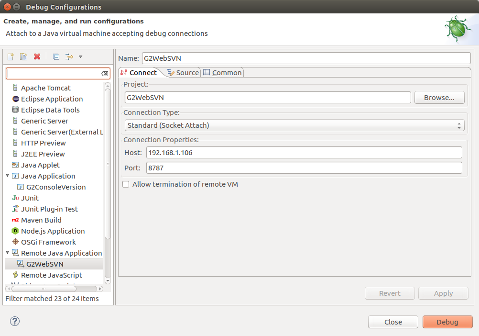This screenshot has height=336, width=479.
Task: Collapse the Remote Java Application node
Action: (x=8, y=253)
